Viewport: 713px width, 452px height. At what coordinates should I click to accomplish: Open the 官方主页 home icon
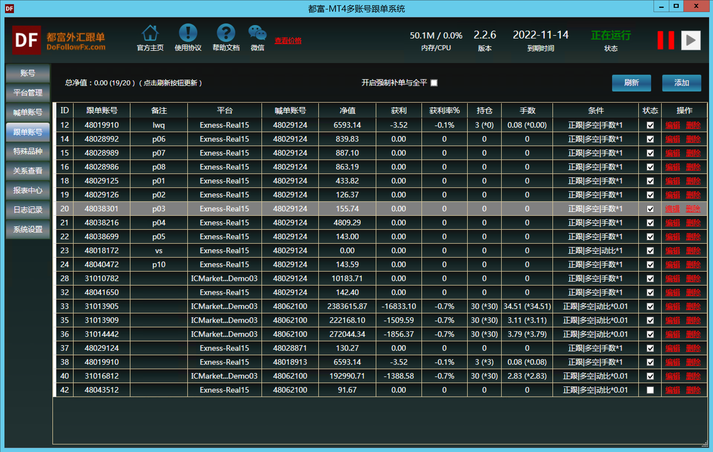pos(150,33)
